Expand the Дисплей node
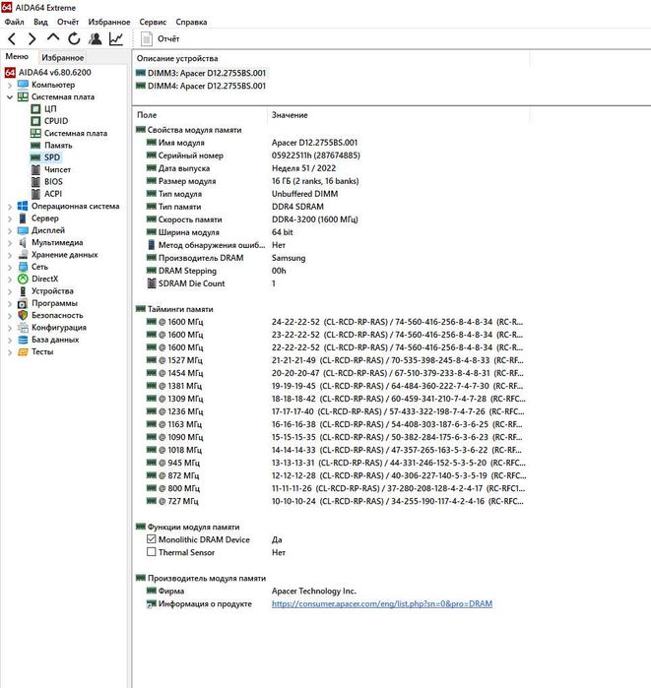This screenshot has height=688, width=651. tap(10, 230)
